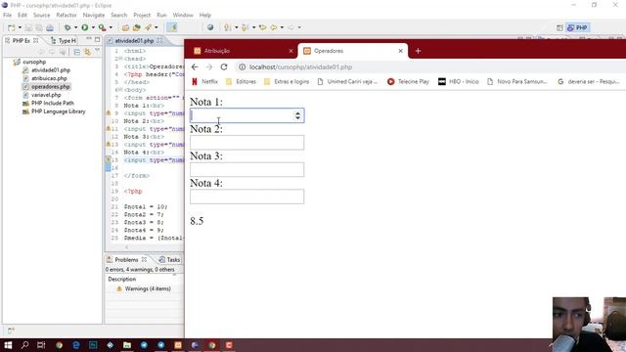Open the Edit menu

[x=22, y=15]
